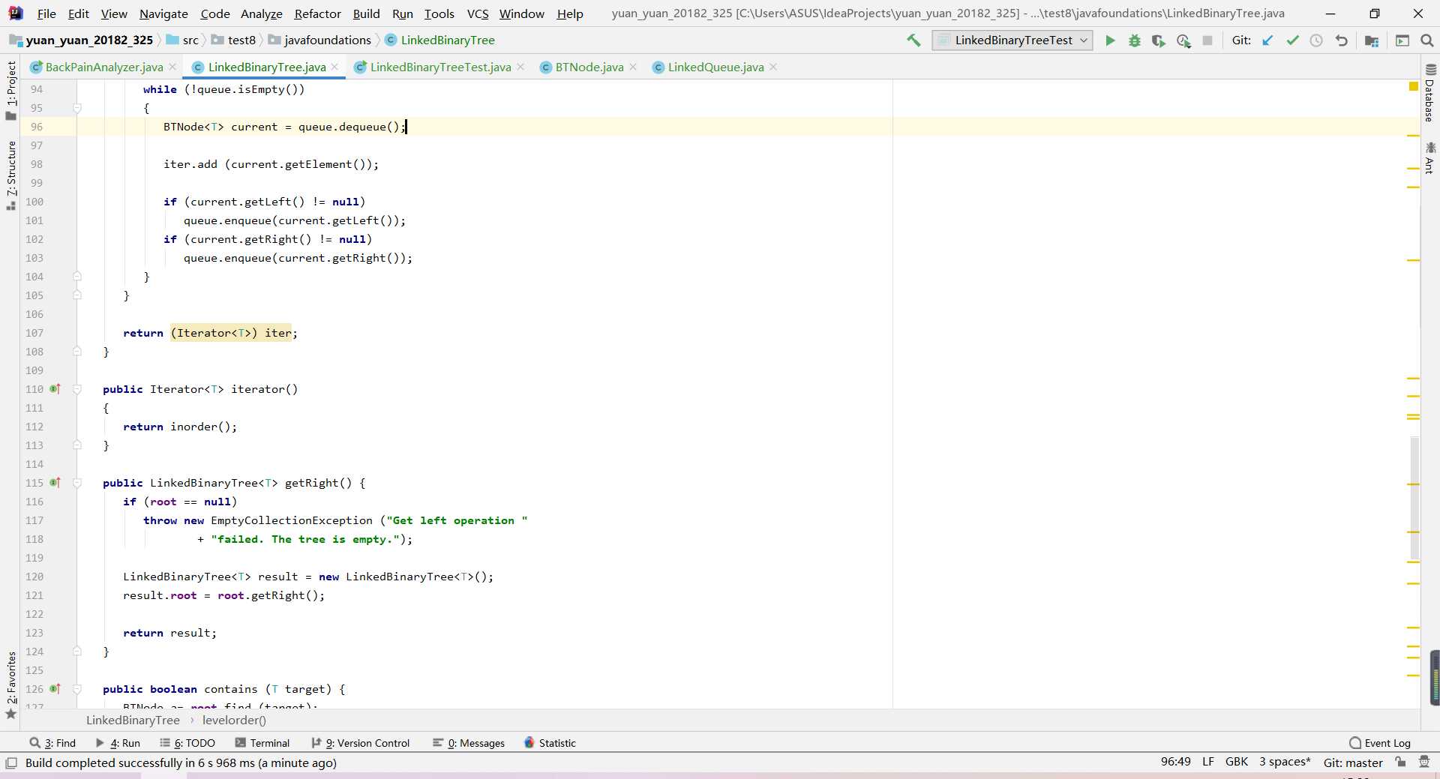Open the Event Log
The height and width of the screenshot is (779, 1440).
click(x=1380, y=743)
